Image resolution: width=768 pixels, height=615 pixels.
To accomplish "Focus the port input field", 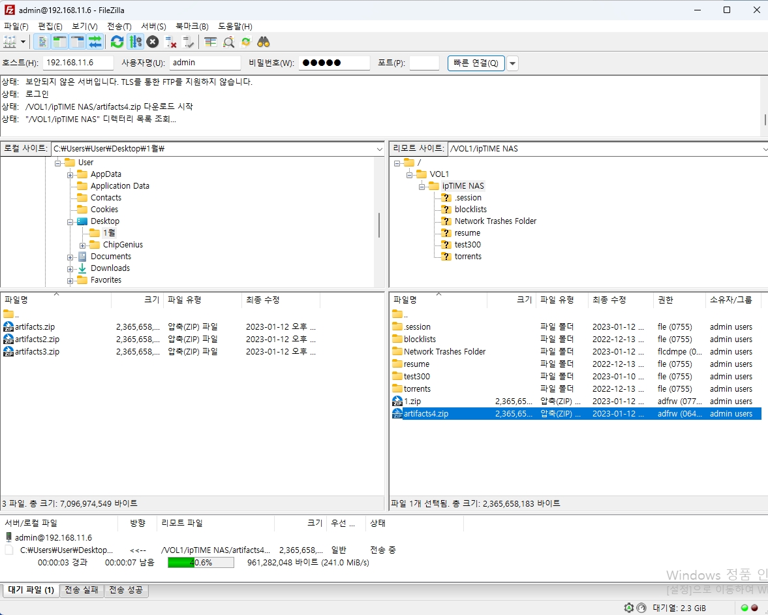I will click(x=424, y=63).
